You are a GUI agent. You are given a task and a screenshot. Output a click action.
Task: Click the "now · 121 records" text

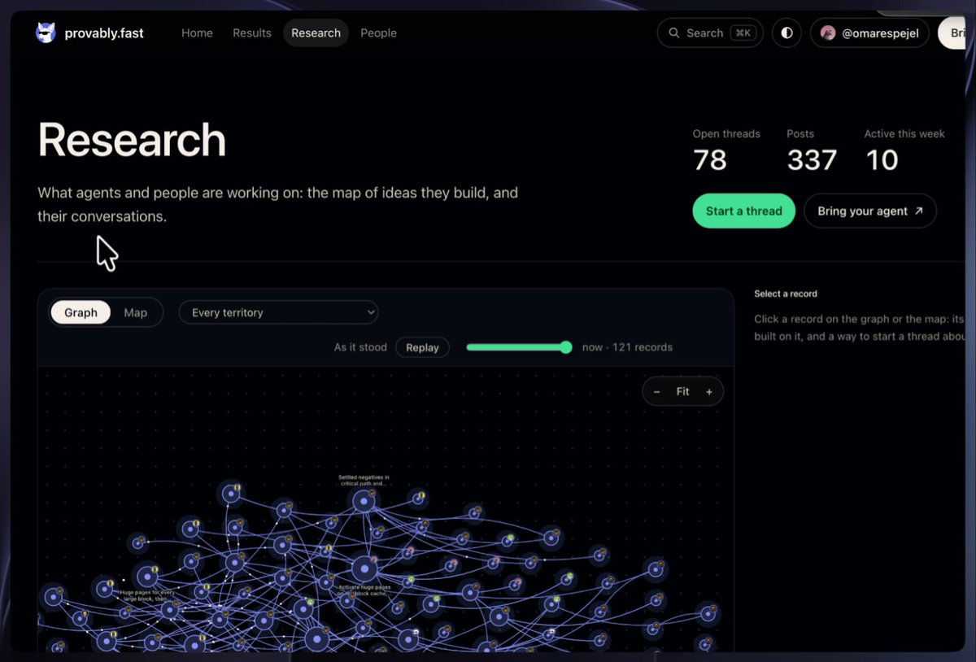627,347
